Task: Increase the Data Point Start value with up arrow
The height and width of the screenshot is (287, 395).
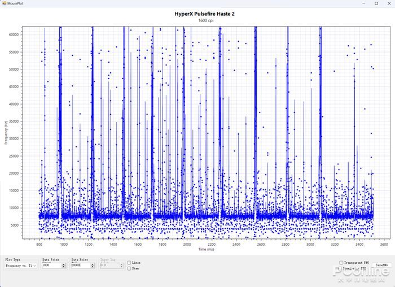Action: click(x=64, y=264)
